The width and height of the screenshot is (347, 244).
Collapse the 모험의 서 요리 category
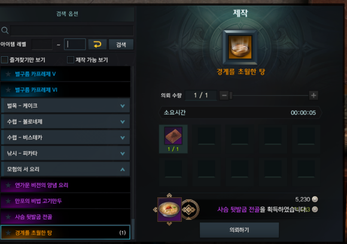65,169
